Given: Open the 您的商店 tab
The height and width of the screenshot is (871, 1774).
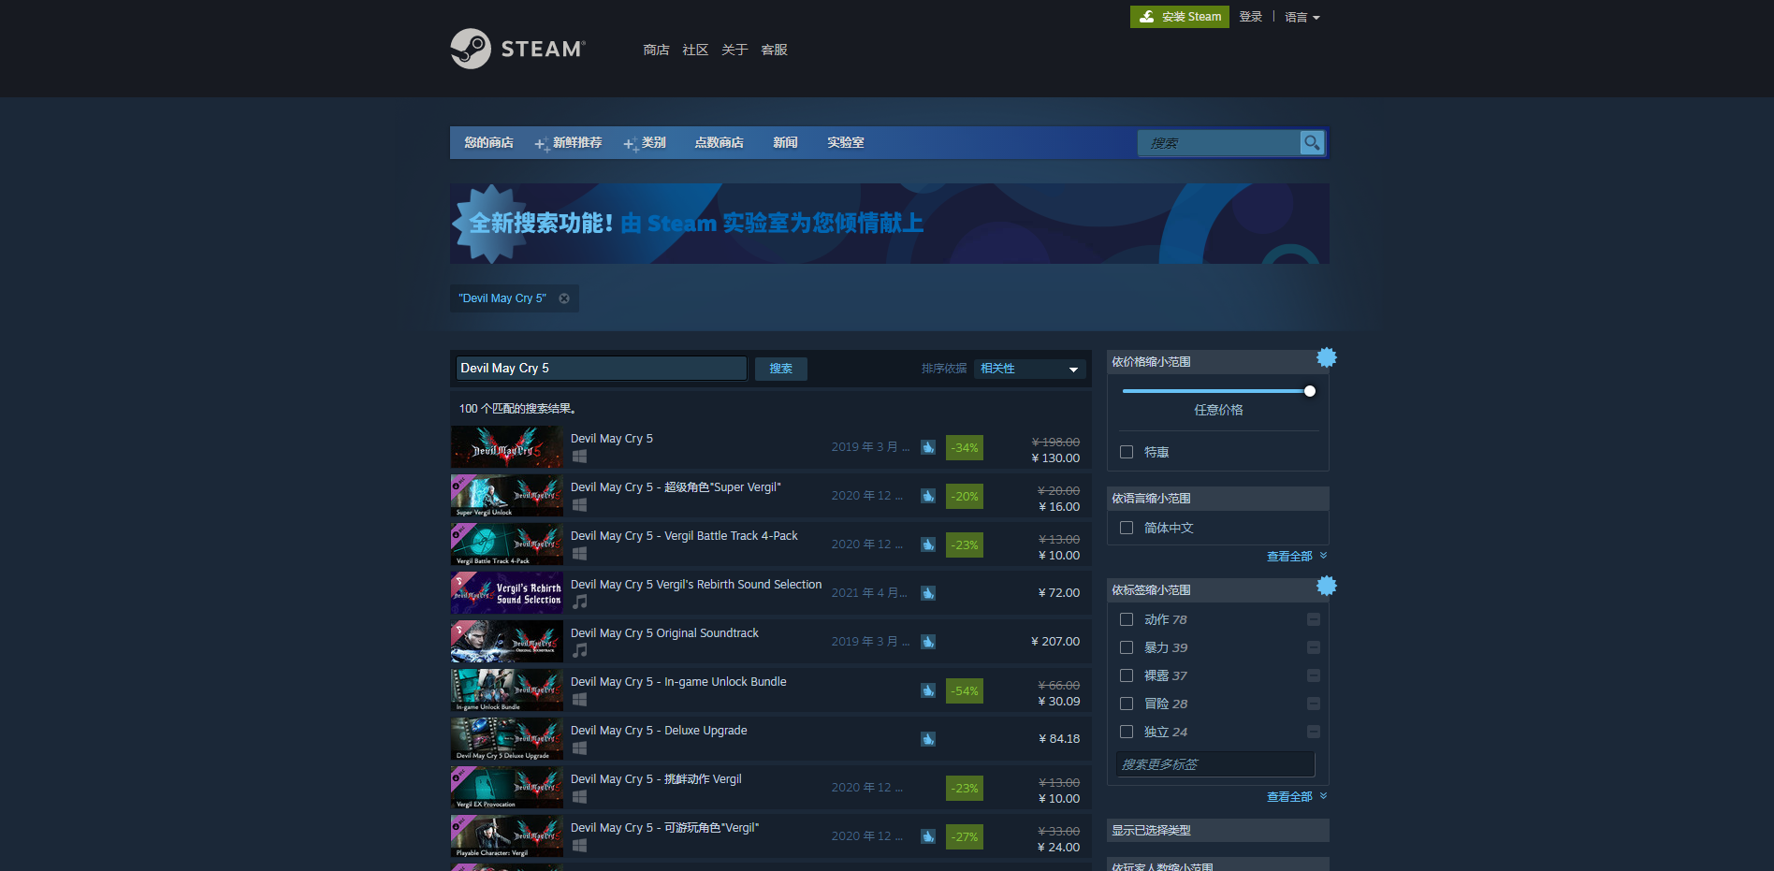Looking at the screenshot, I should pyautogui.click(x=488, y=142).
